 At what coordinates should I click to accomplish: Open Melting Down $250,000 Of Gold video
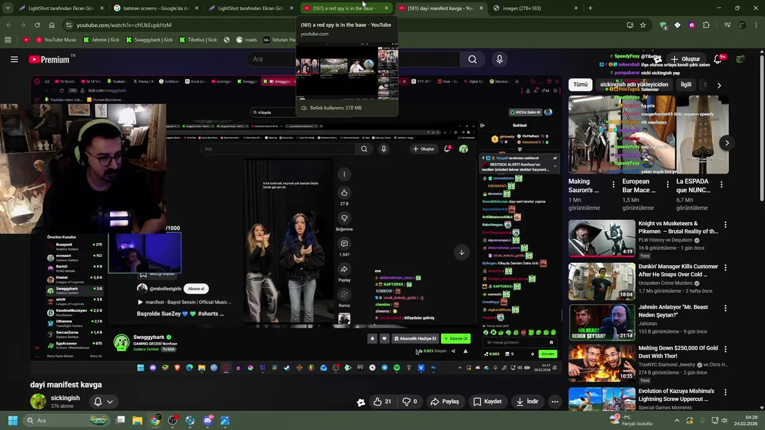(602, 363)
